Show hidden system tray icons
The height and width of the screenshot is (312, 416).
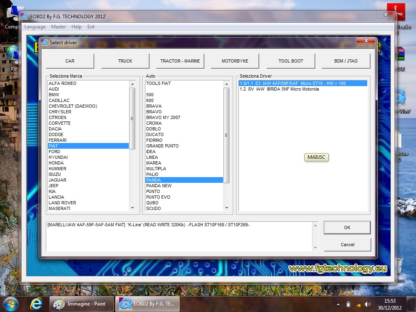click(x=338, y=304)
